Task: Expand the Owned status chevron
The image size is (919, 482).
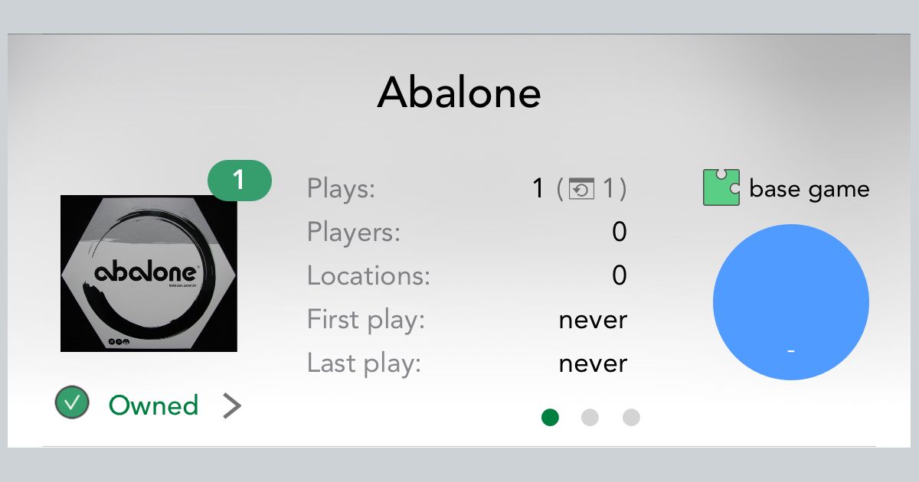Action: 232,406
